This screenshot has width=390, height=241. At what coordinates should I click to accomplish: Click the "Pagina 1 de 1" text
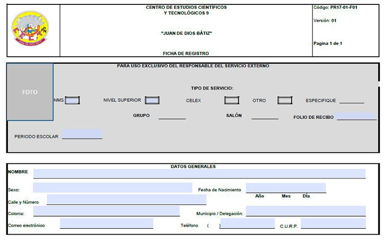tap(328, 43)
